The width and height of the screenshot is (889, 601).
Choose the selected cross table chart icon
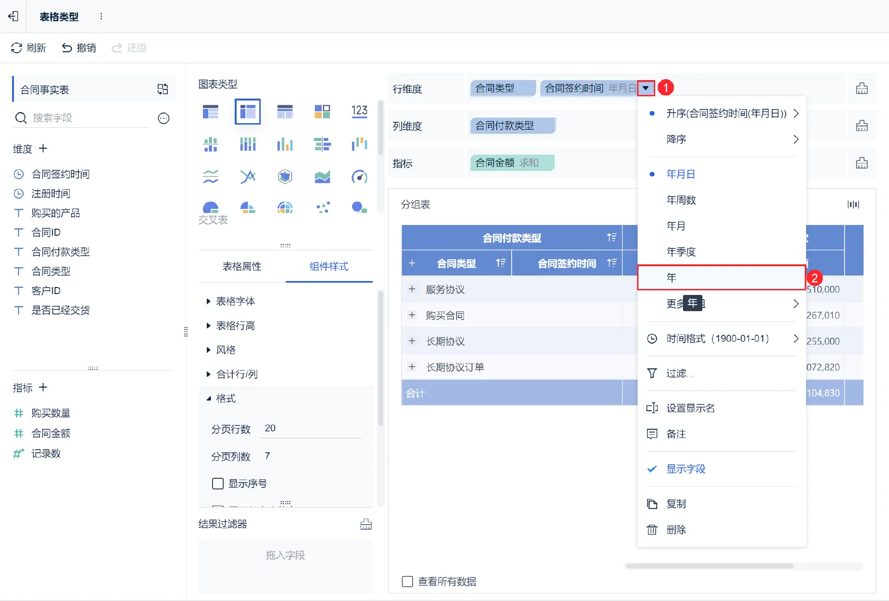point(248,112)
